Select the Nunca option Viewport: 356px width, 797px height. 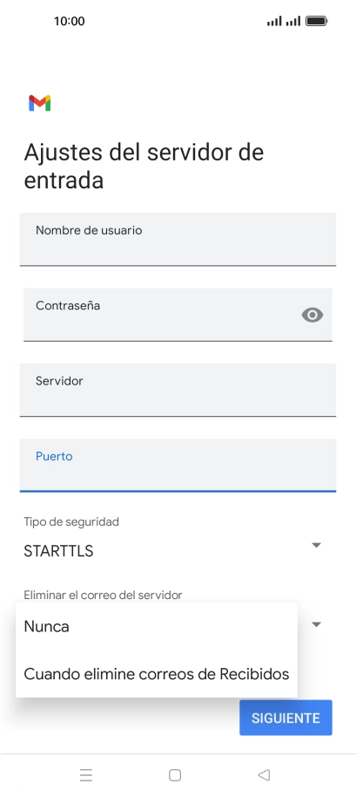pos(157,626)
